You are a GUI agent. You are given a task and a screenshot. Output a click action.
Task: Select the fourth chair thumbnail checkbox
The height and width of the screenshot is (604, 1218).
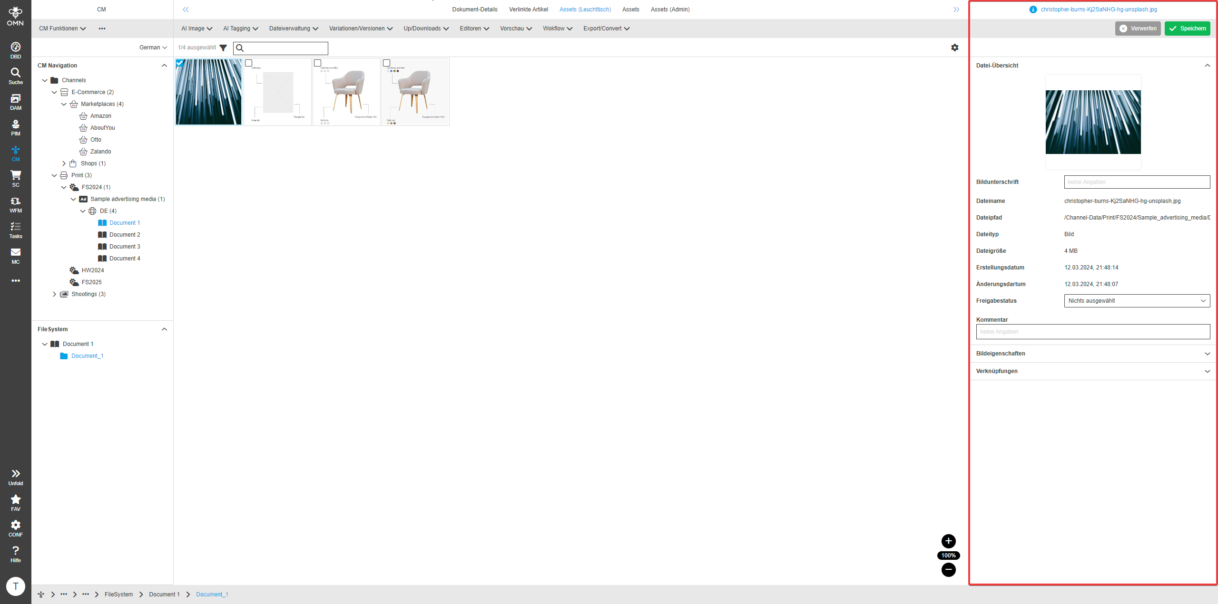386,63
